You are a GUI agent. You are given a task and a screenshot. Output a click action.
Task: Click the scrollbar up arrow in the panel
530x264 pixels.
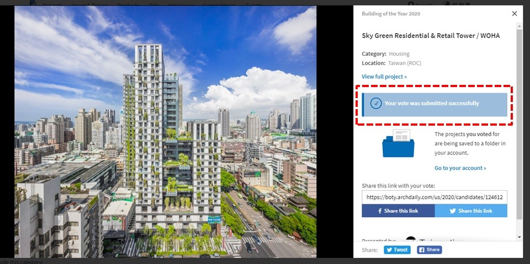(x=520, y=26)
